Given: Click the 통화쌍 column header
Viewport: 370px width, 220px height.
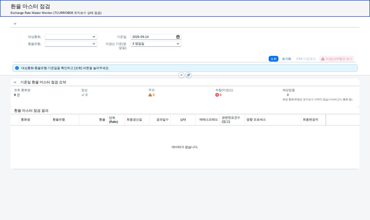Looking at the screenshot, I should point(35,120).
